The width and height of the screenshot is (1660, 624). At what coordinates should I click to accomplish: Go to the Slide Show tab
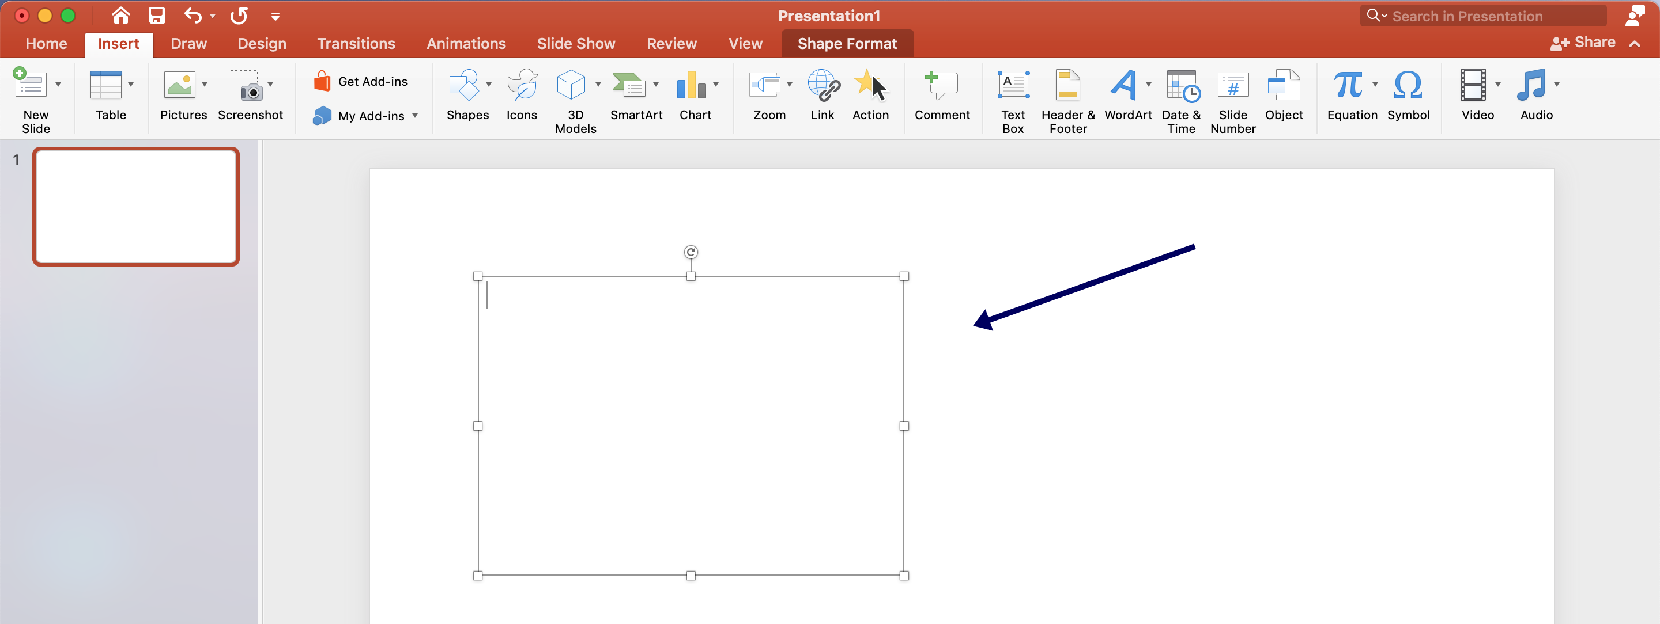pyautogui.click(x=576, y=44)
